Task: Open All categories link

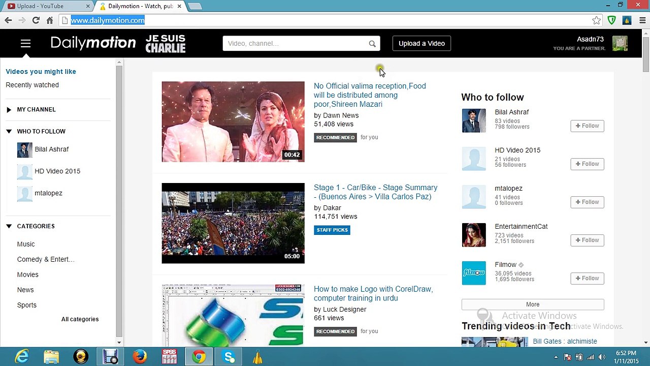Action: [x=80, y=319]
